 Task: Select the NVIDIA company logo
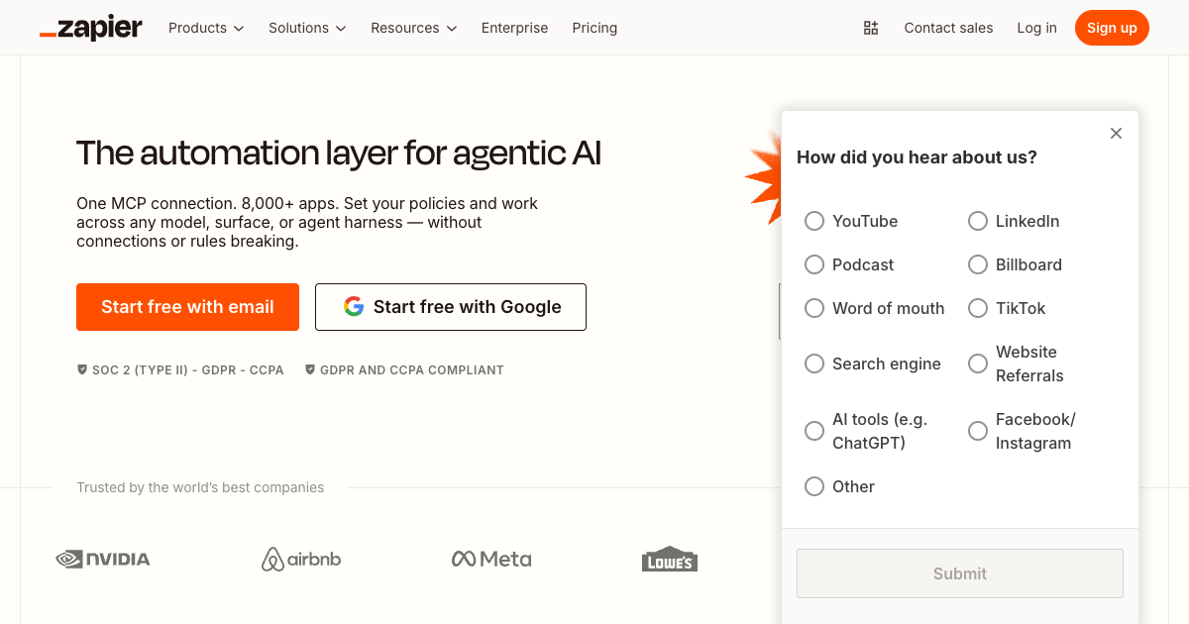tap(103, 559)
